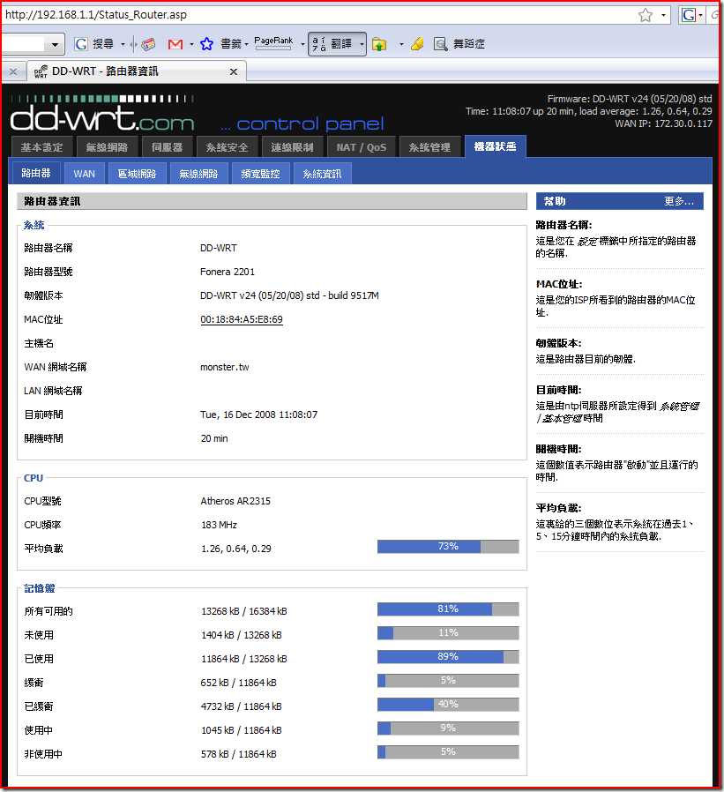Image resolution: width=724 pixels, height=792 pixels.
Task: Click the Google 搜尋 toolbar button
Action: [x=94, y=44]
